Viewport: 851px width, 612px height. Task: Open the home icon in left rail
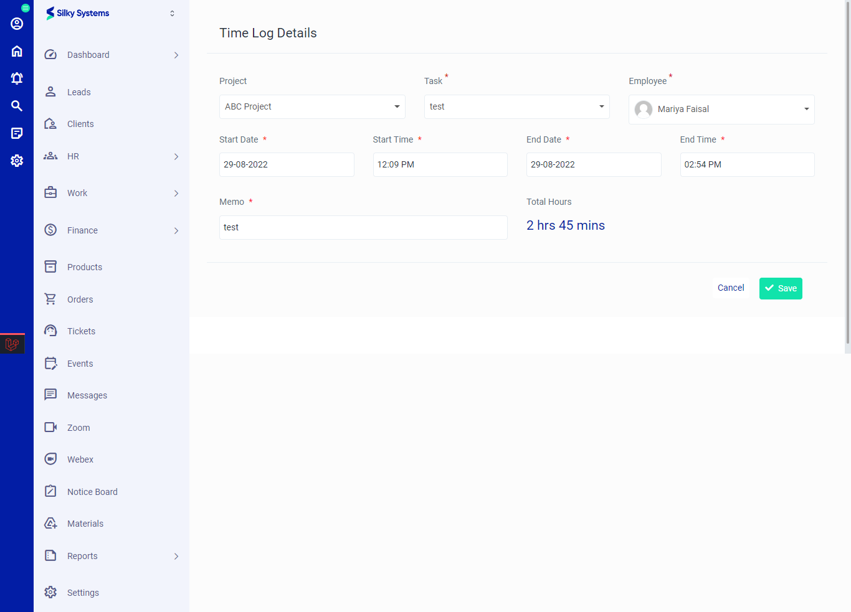[x=17, y=51]
